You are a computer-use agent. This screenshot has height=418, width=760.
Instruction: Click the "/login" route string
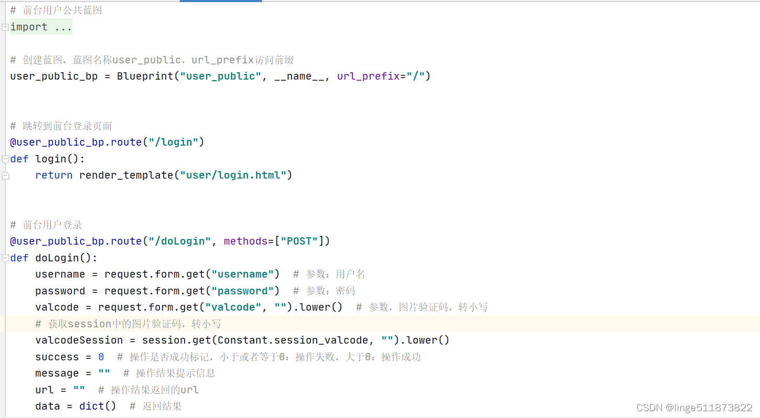(173, 142)
